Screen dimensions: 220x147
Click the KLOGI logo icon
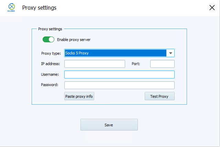(11, 8)
